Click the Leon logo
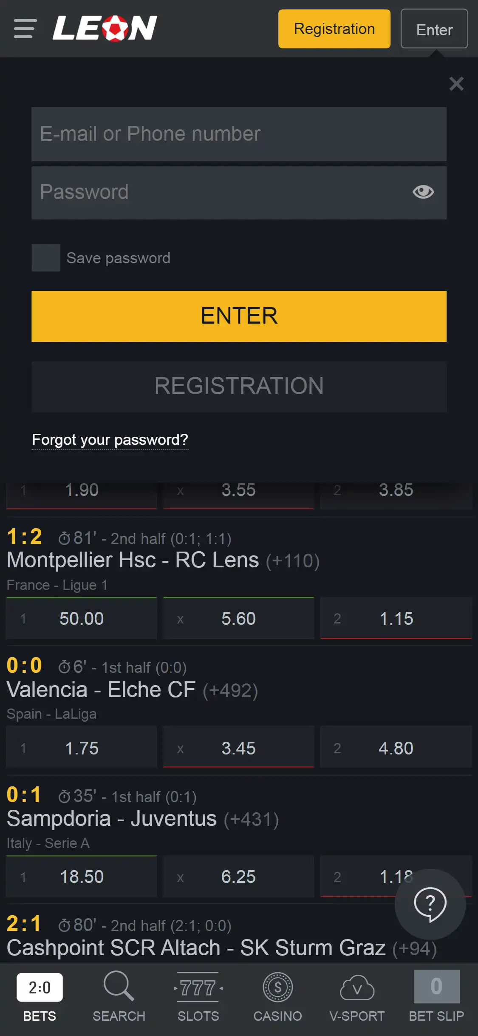Screen dimensions: 478x1036 (105, 28)
